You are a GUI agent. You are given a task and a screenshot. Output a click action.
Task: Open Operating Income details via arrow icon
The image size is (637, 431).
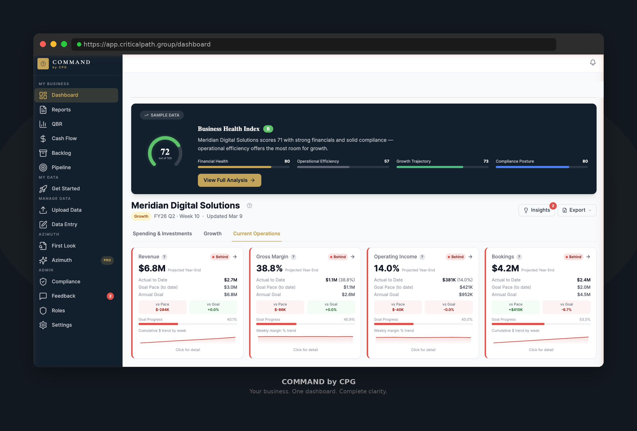(470, 257)
